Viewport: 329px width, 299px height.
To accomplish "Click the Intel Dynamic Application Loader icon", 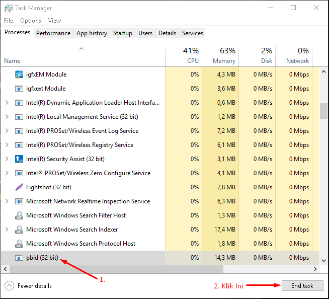I will [19, 103].
